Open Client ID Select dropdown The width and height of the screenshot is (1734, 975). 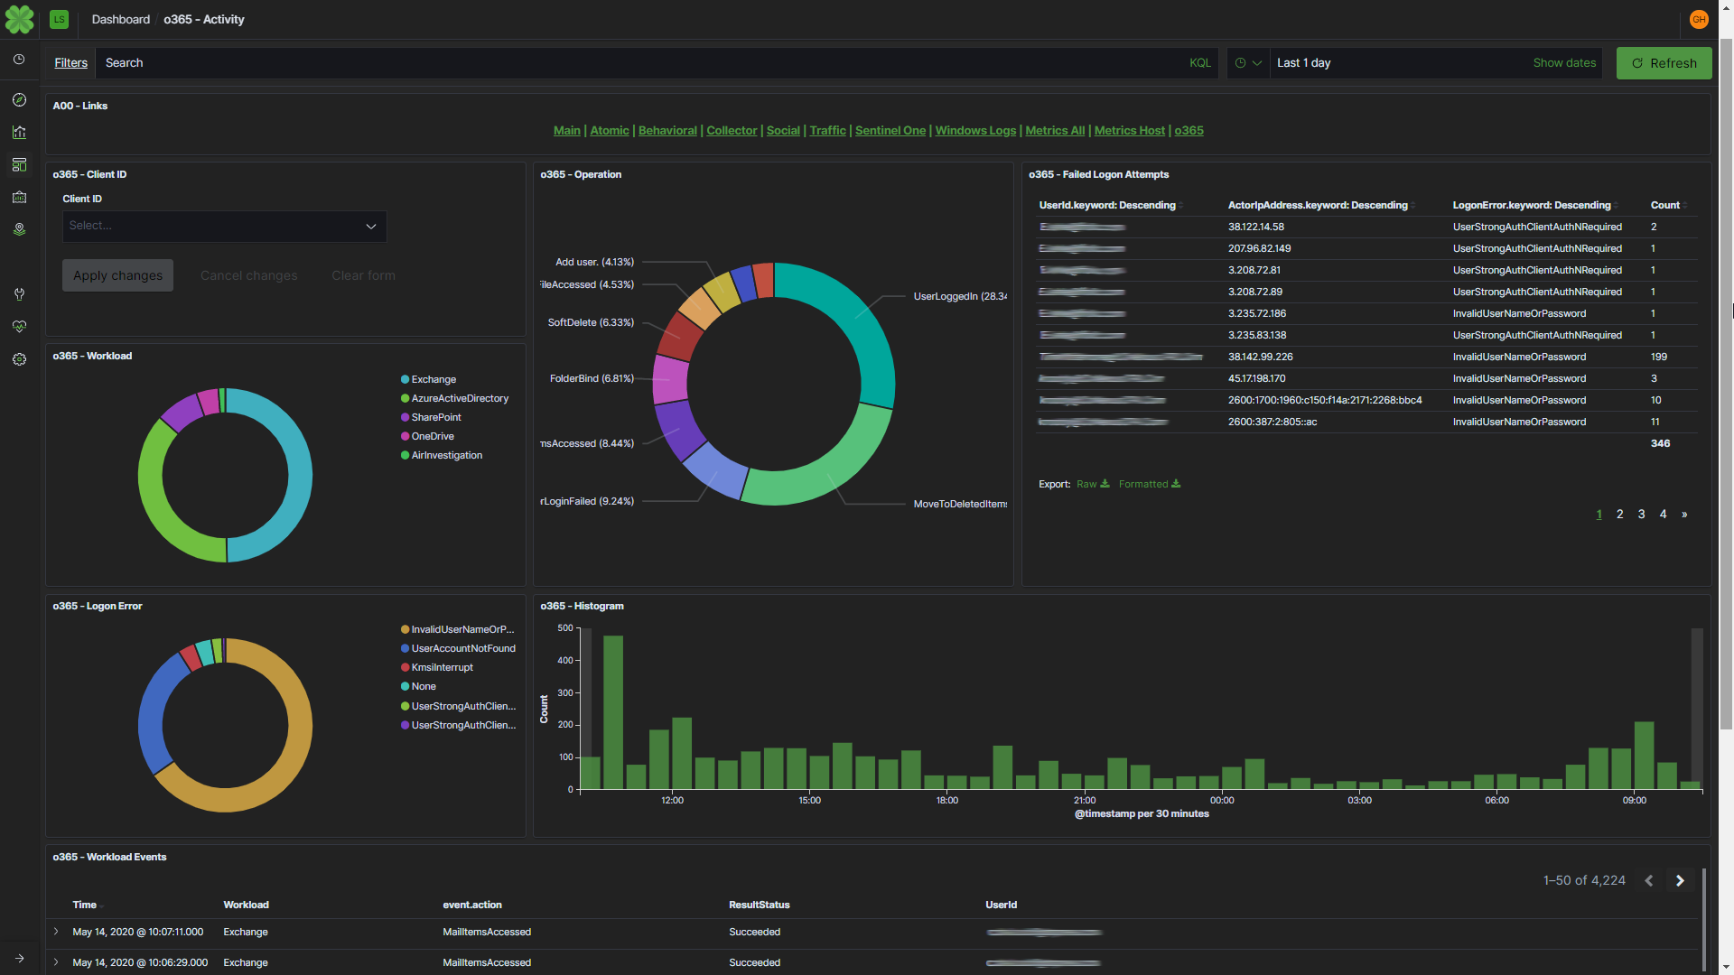[224, 226]
